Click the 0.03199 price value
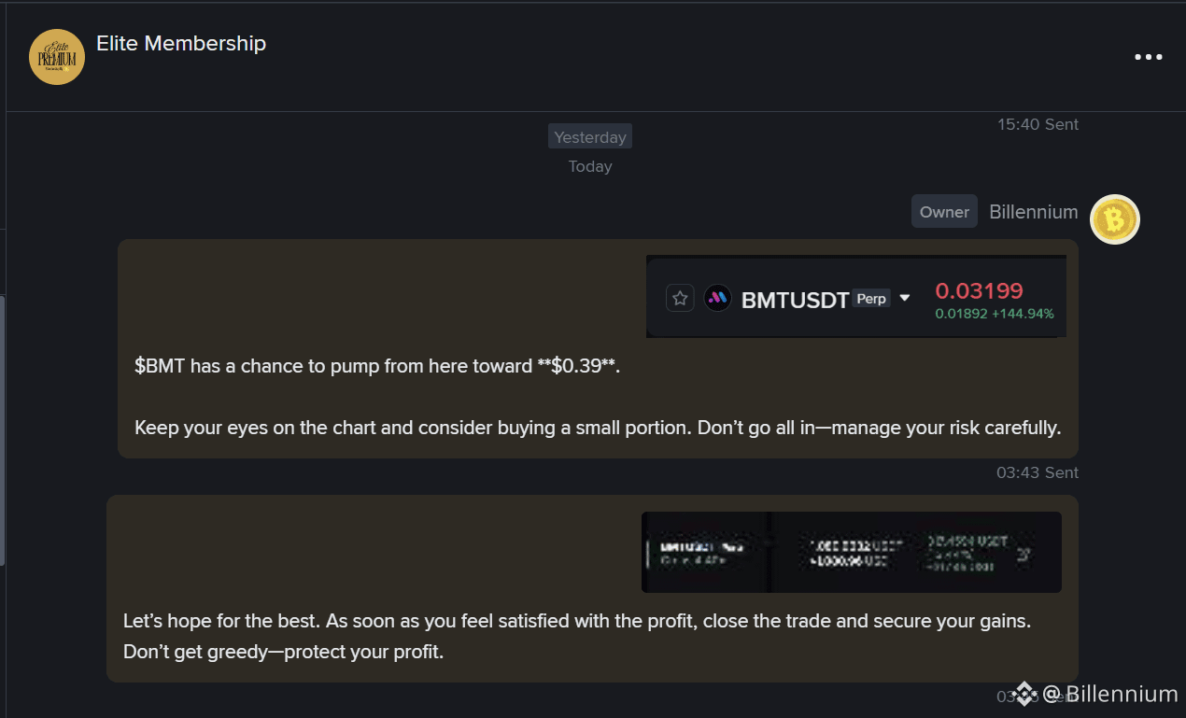This screenshot has height=718, width=1186. pyautogui.click(x=980, y=290)
